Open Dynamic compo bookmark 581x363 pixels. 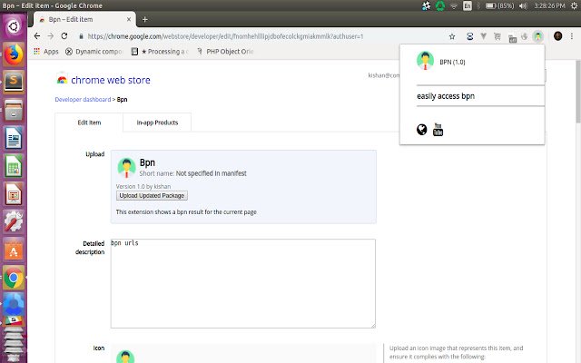(94, 52)
